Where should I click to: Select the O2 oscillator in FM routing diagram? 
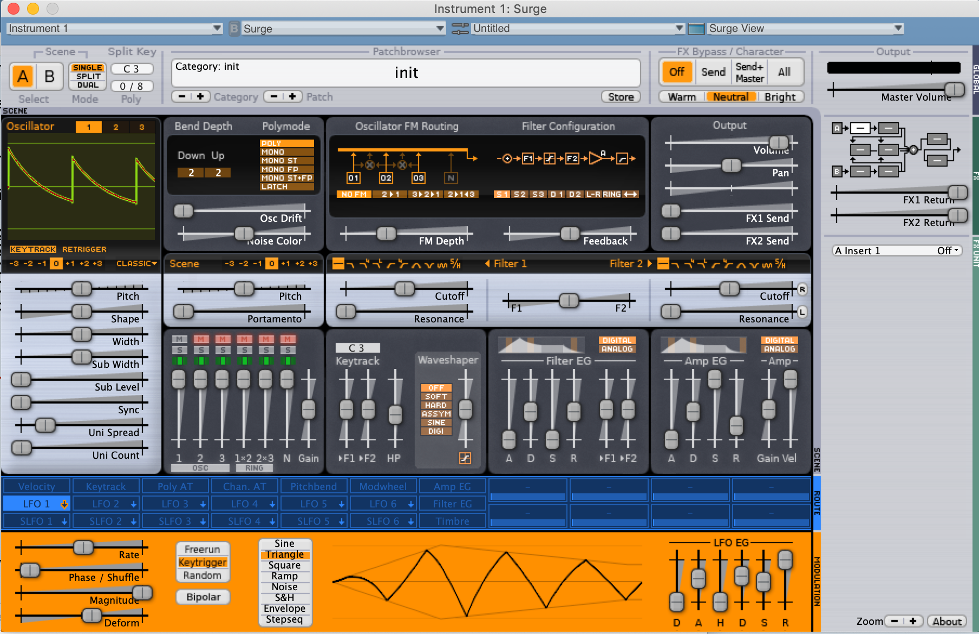[x=386, y=178]
